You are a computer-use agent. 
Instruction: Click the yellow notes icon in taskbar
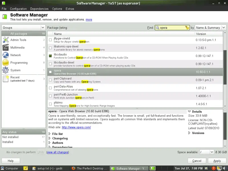pos(26,168)
